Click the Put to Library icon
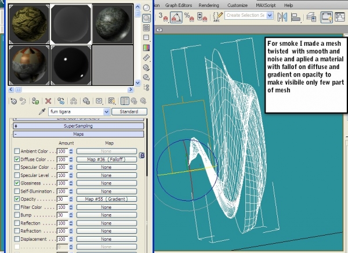The height and width of the screenshot is (253, 348). click(86, 101)
